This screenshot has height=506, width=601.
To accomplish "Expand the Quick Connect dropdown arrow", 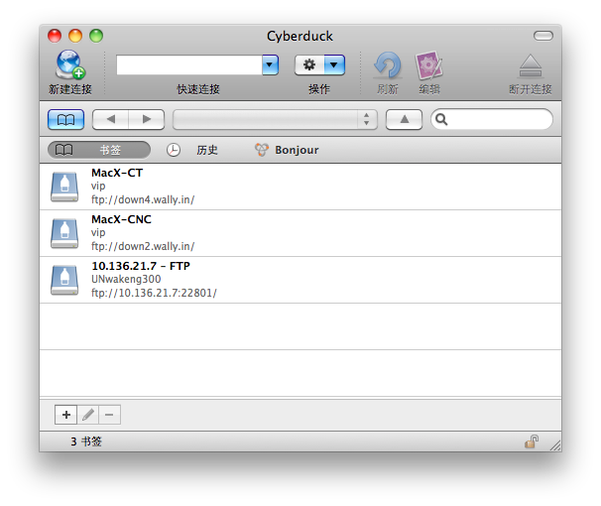I will 270,64.
